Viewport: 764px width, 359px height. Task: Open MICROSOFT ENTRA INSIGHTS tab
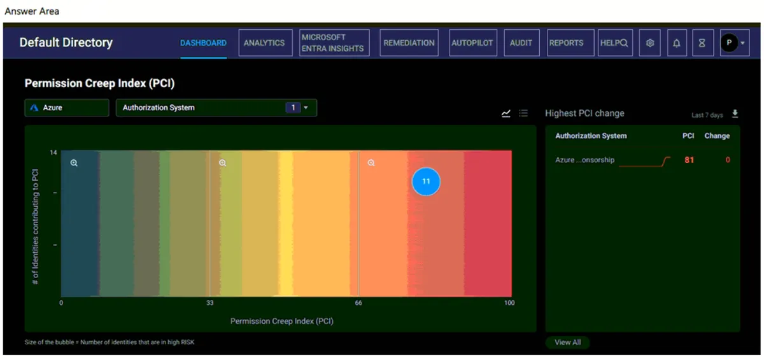point(334,43)
